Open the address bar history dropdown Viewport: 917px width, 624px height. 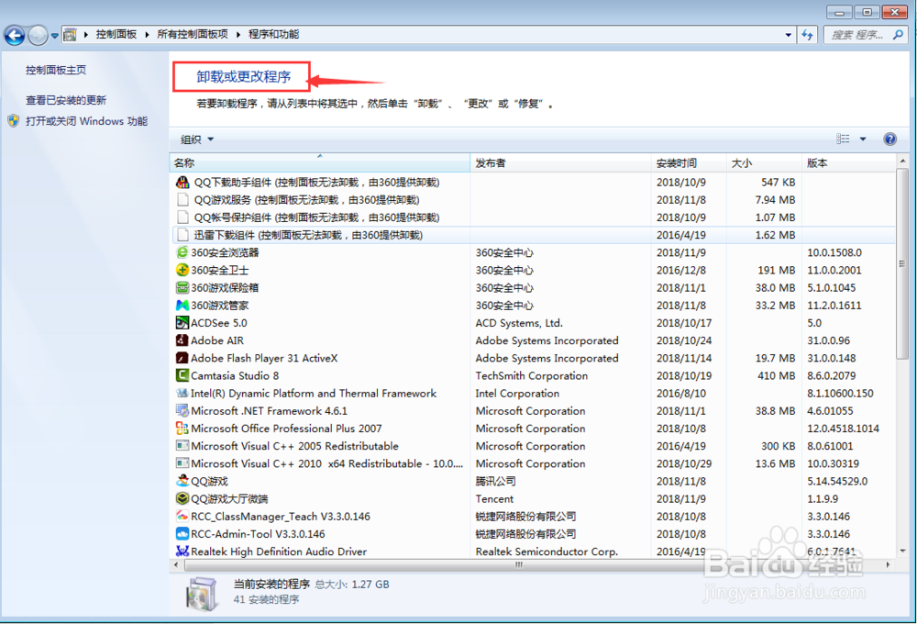789,35
